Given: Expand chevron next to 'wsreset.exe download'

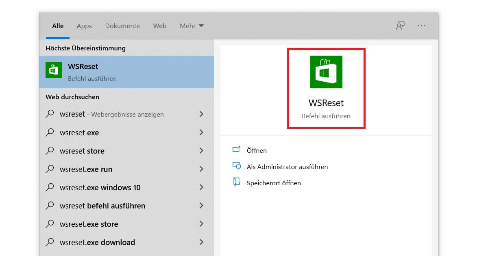Looking at the screenshot, I should (201, 242).
